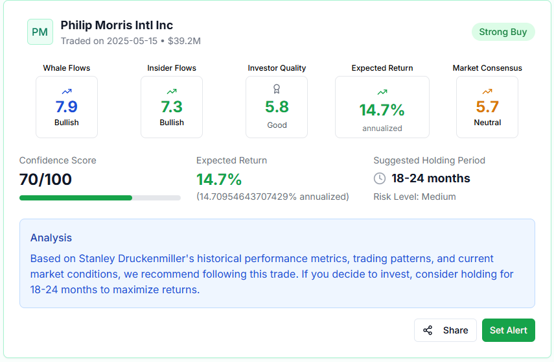Open the Market Consensus 5.7 card
554x362 pixels.
point(487,107)
